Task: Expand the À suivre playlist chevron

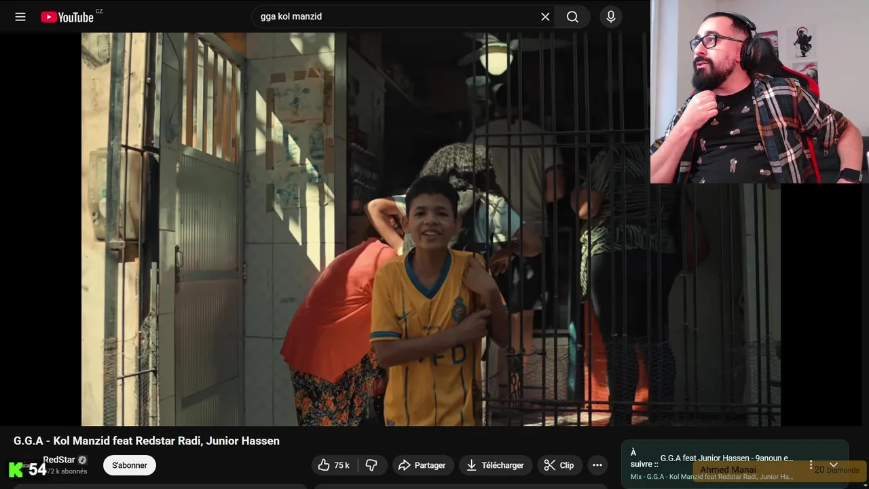Action: click(x=834, y=465)
